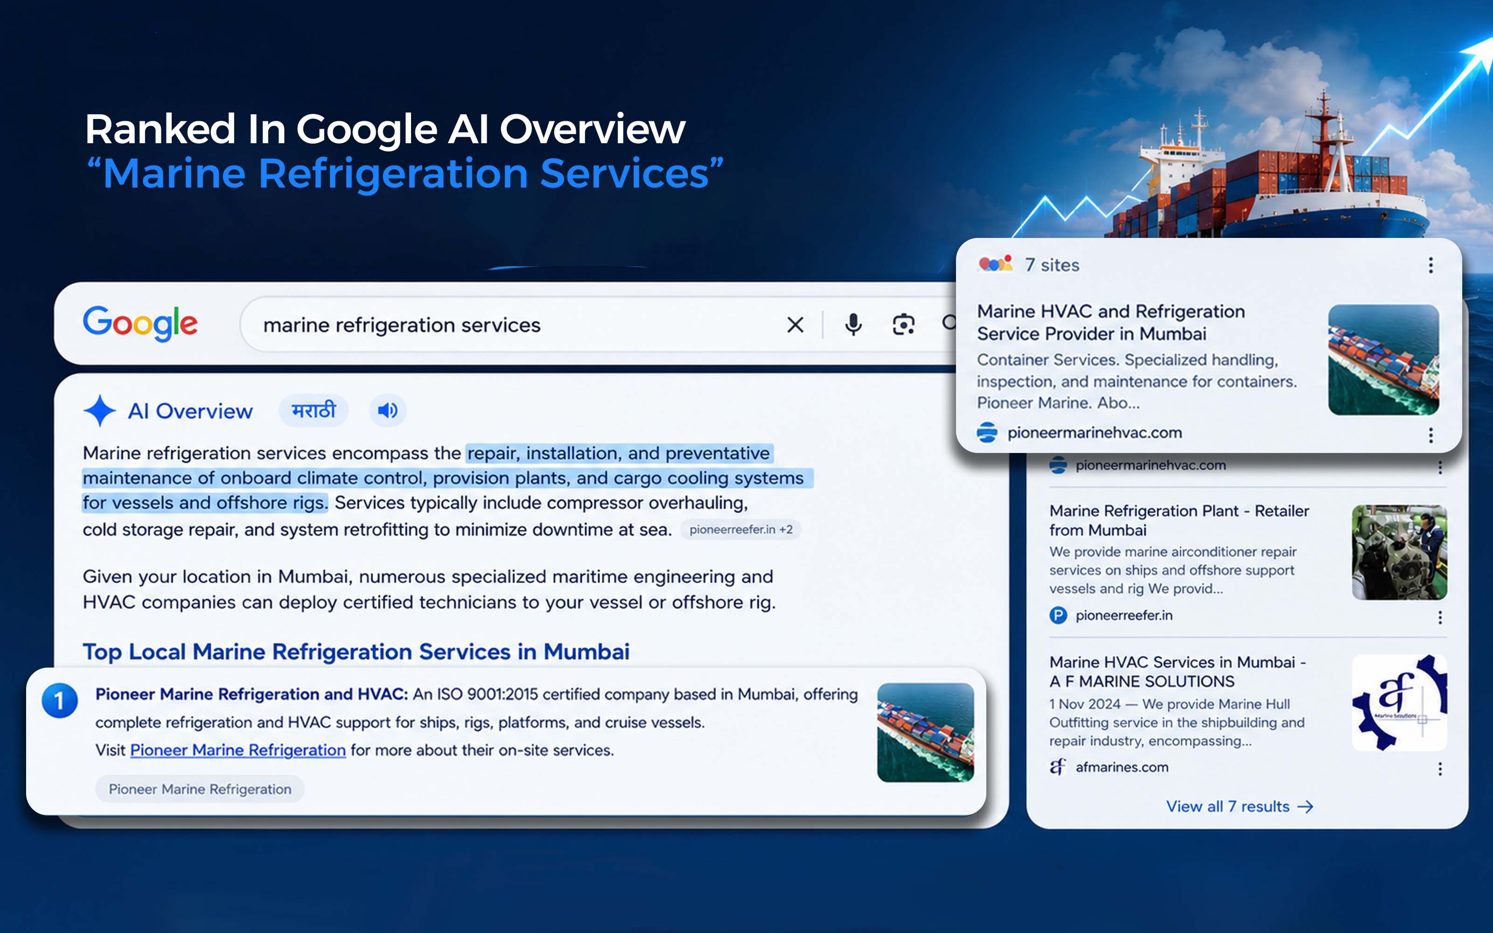Click the 7 sites favicon cluster
Viewport: 1493px width, 933px height.
[995, 264]
